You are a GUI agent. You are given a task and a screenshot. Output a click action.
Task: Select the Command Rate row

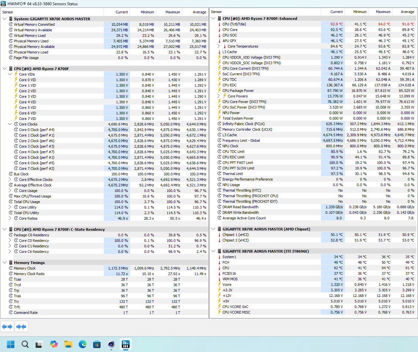(x=104, y=313)
